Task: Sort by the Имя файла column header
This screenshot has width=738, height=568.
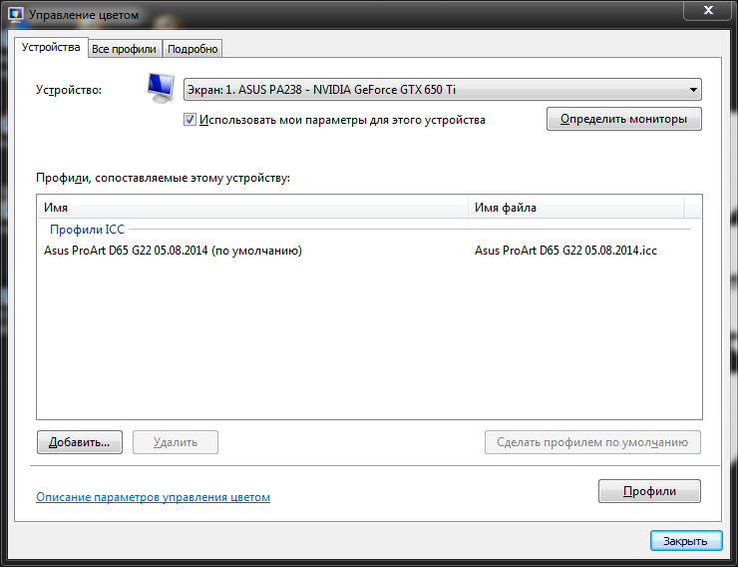Action: (x=576, y=208)
